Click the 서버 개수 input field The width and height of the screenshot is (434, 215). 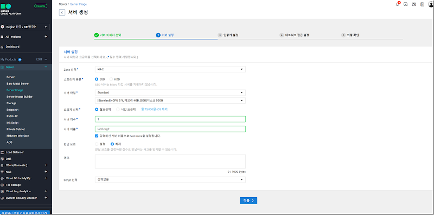point(170,119)
